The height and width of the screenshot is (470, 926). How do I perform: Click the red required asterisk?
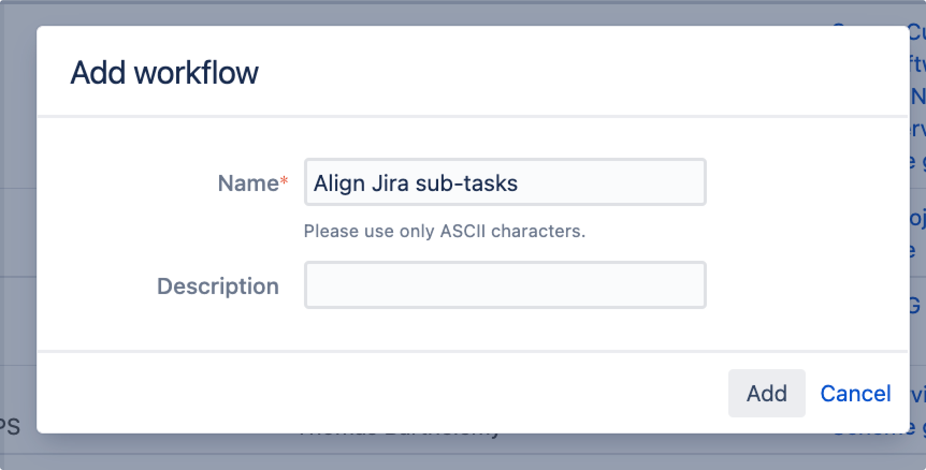[x=284, y=181]
